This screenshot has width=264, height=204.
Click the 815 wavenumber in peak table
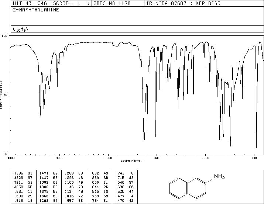pos(96,191)
